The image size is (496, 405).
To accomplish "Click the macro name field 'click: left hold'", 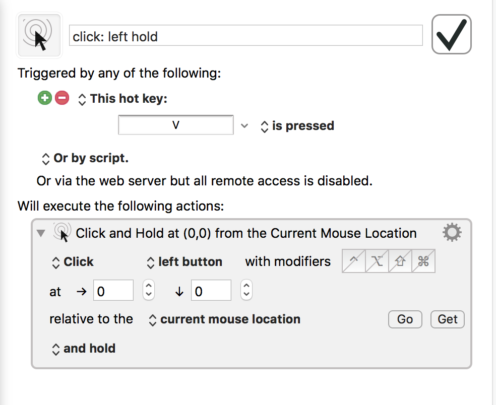I will 245,36.
